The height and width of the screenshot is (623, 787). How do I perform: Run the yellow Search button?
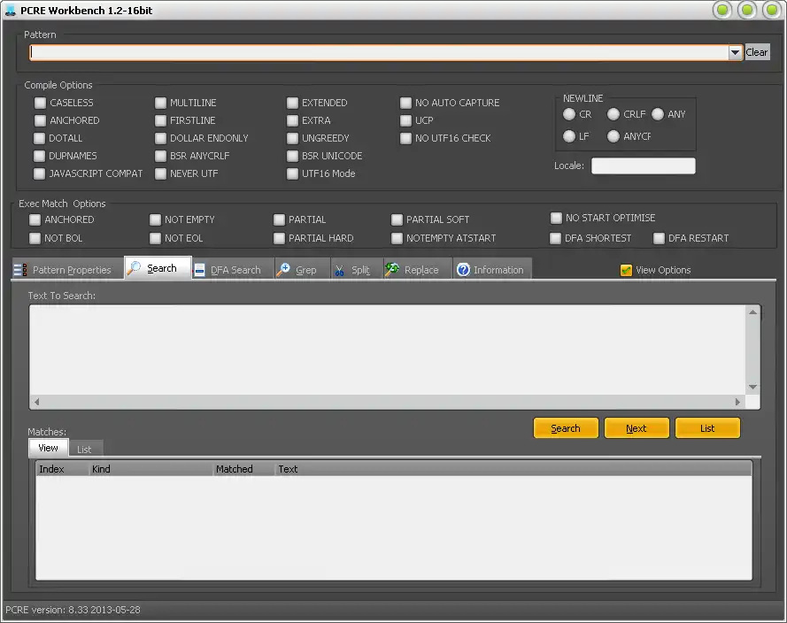tap(566, 428)
